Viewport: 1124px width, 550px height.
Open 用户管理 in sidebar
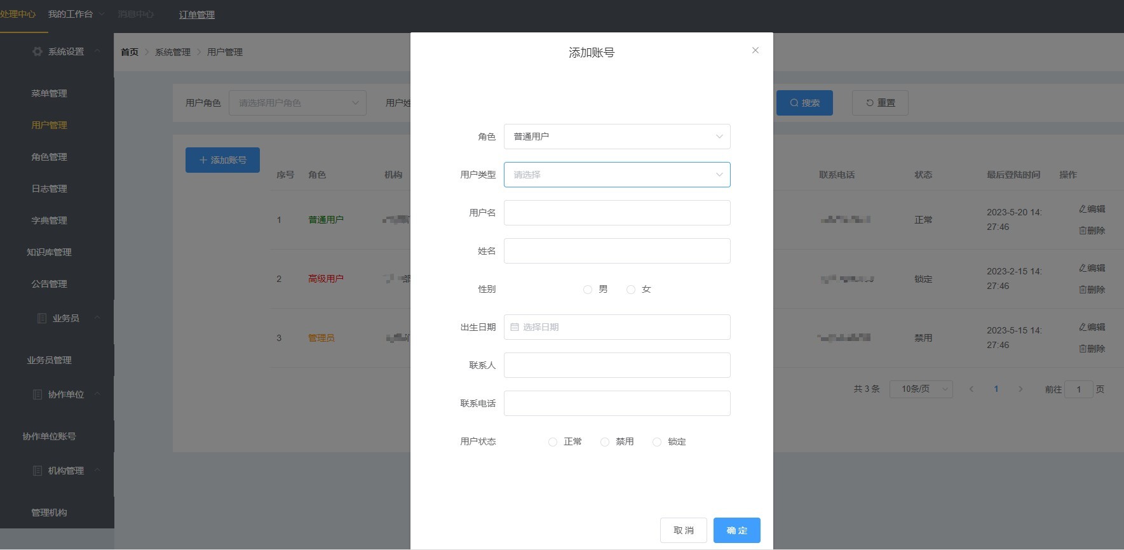[x=50, y=125]
